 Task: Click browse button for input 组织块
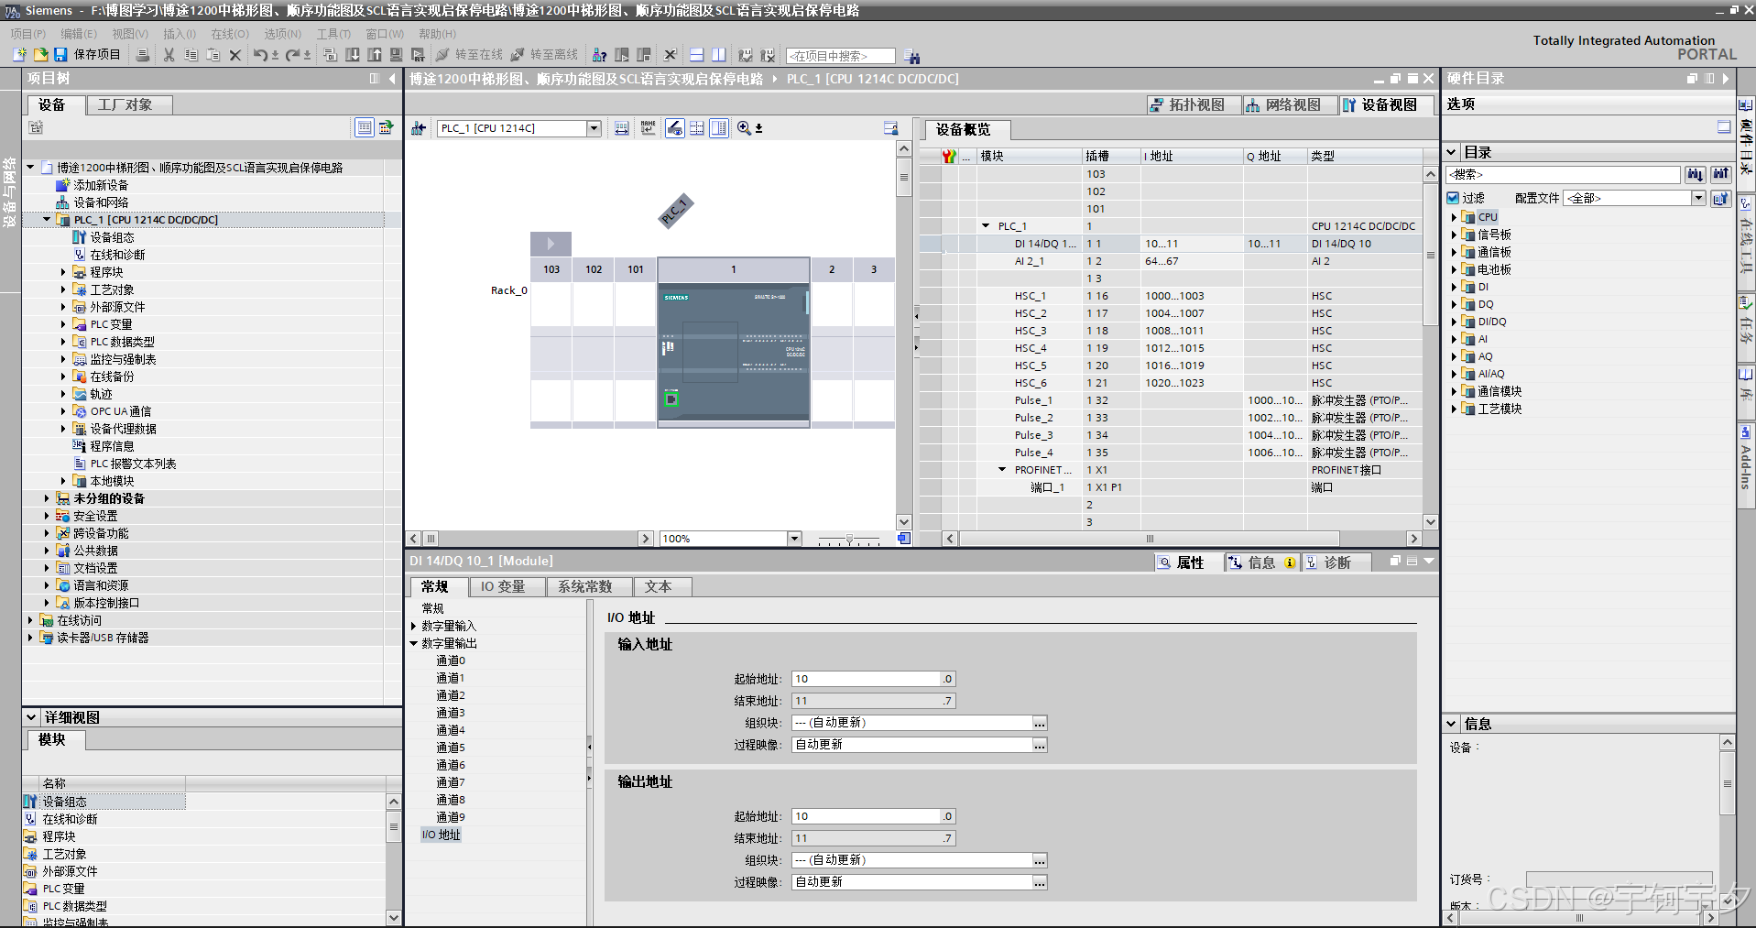1040,724
